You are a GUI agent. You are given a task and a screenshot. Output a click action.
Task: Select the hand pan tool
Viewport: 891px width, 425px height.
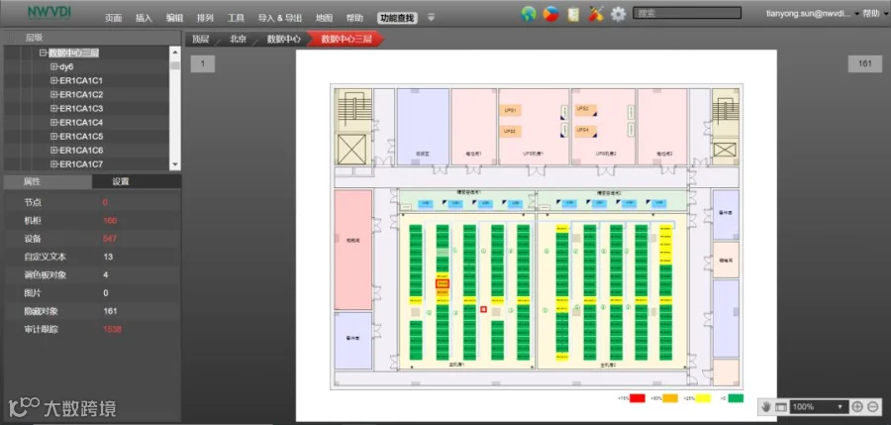(x=766, y=407)
